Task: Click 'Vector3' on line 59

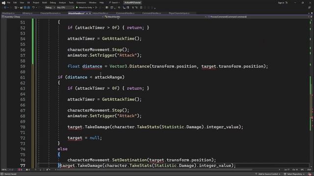Action: [x=118, y=66]
